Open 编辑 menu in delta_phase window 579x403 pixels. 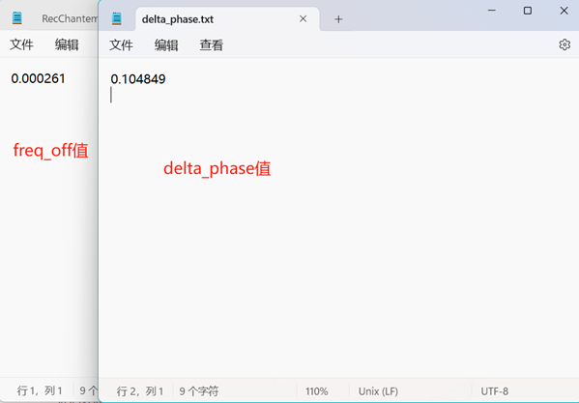[x=166, y=45]
